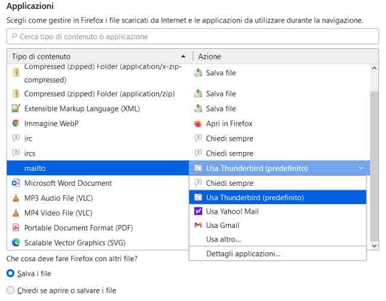Click the save icon in the XML action

pos(198,109)
